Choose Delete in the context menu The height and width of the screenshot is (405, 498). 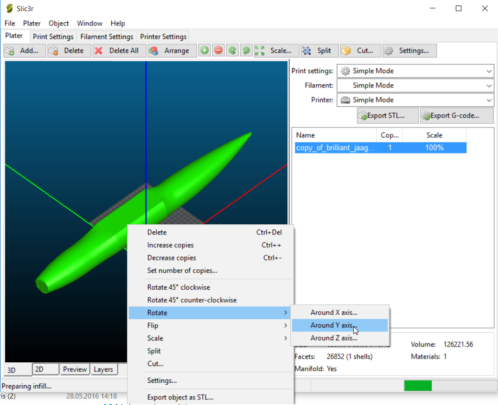point(211,232)
